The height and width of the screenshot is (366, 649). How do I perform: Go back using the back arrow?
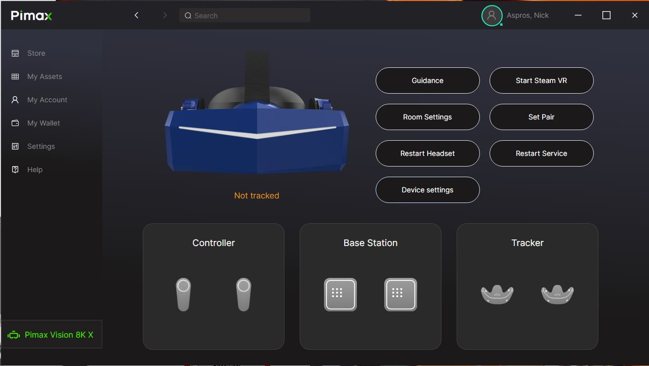136,16
